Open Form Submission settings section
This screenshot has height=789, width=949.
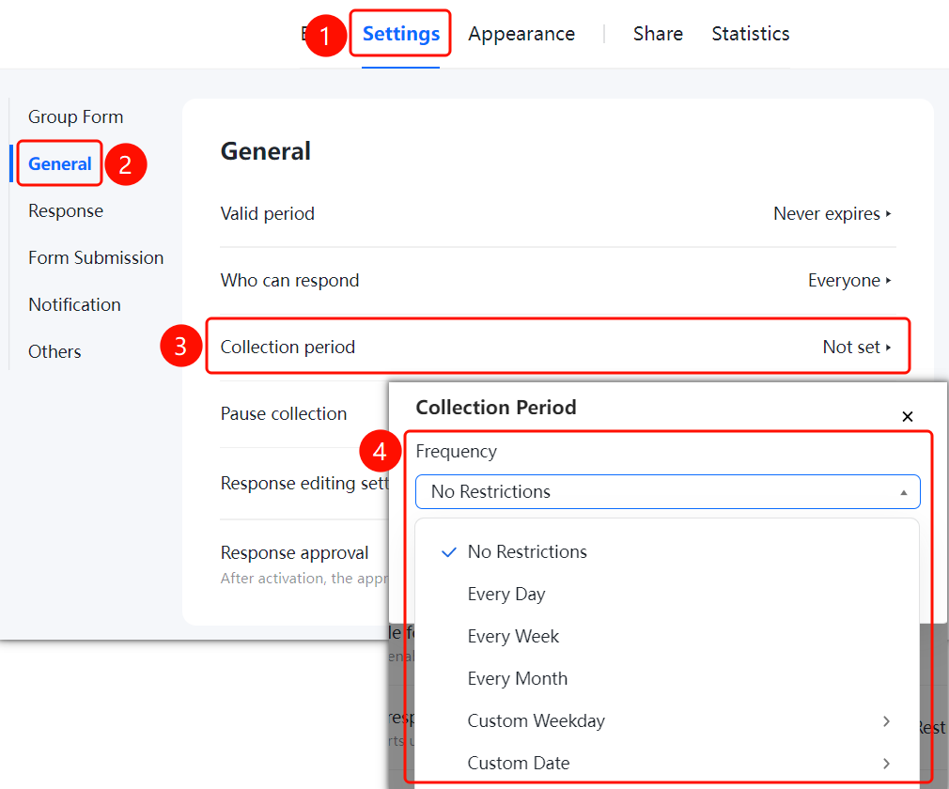[x=96, y=257]
